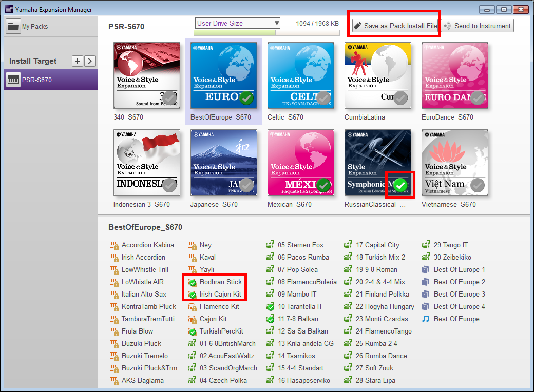
Task: Click the 28 Stara Lipa style icon
Action: tap(348, 380)
